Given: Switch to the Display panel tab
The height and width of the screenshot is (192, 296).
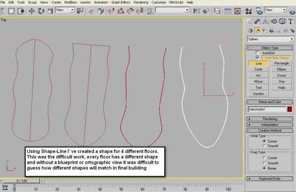Looking at the screenshot, I should click(x=282, y=22).
